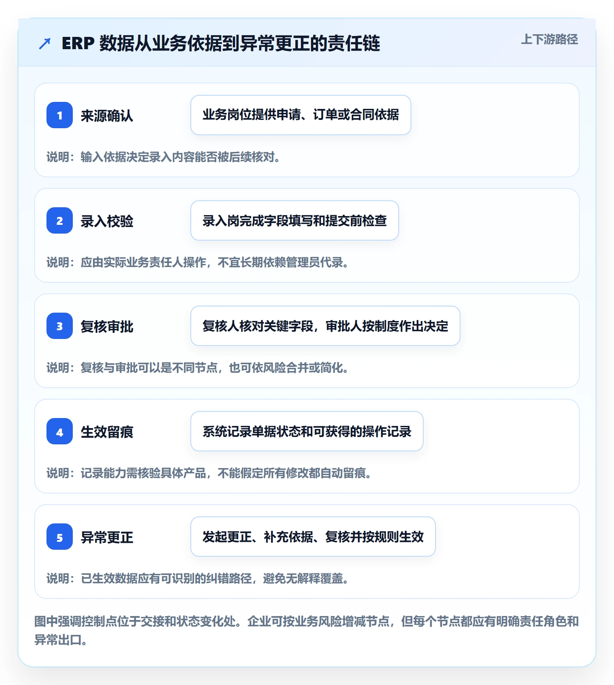
Task: Click the 业务岗位提供申请、订单或合同依据 box
Action: [301, 115]
